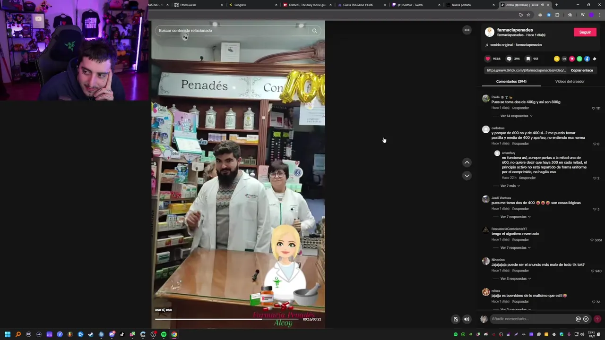The height and width of the screenshot is (340, 605).
Task: Expand 'Ver 7 respuestas' under FrecuenciaConscienteYT
Action: (515, 247)
